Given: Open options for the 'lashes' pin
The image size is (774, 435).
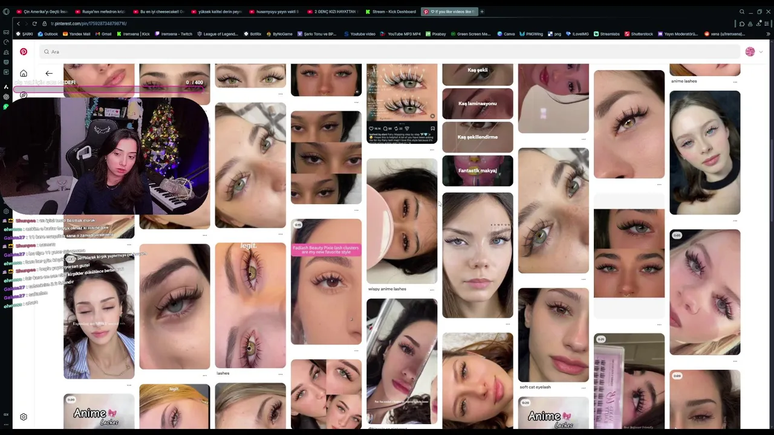Looking at the screenshot, I should [x=281, y=374].
